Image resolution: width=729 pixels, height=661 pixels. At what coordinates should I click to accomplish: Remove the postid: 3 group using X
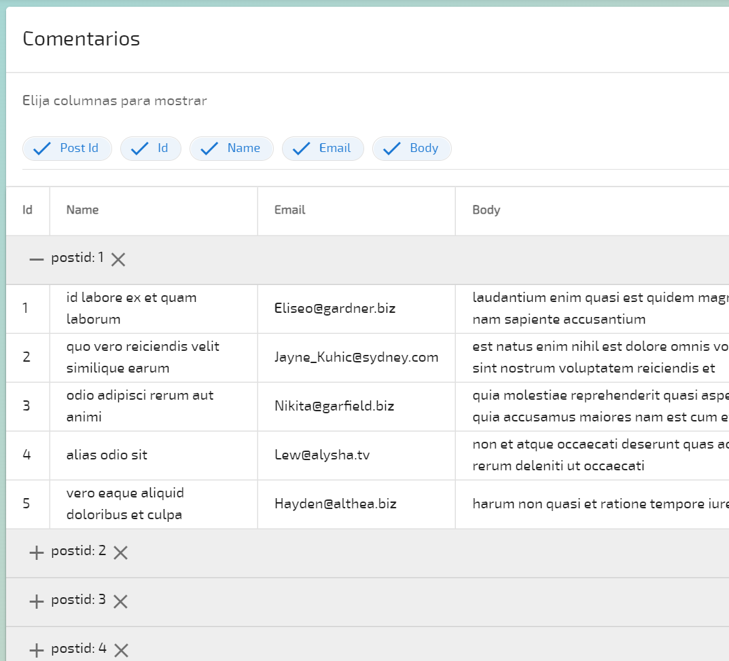[120, 601]
